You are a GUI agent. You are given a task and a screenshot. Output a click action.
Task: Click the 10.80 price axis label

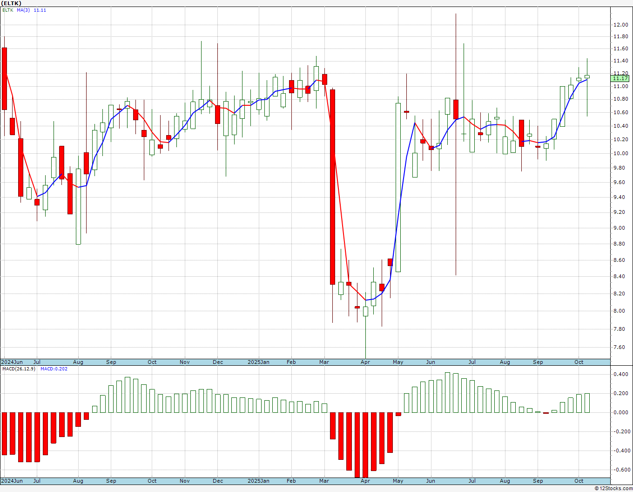coord(620,99)
